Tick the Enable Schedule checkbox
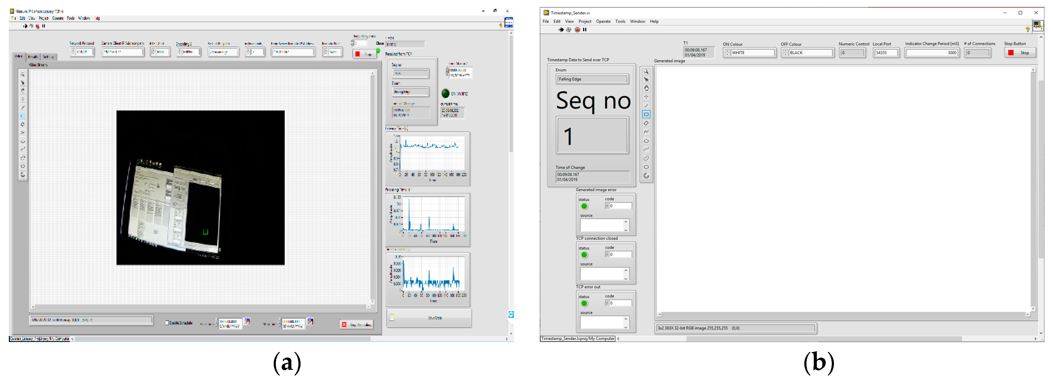The height and width of the screenshot is (382, 1053). coord(167,323)
